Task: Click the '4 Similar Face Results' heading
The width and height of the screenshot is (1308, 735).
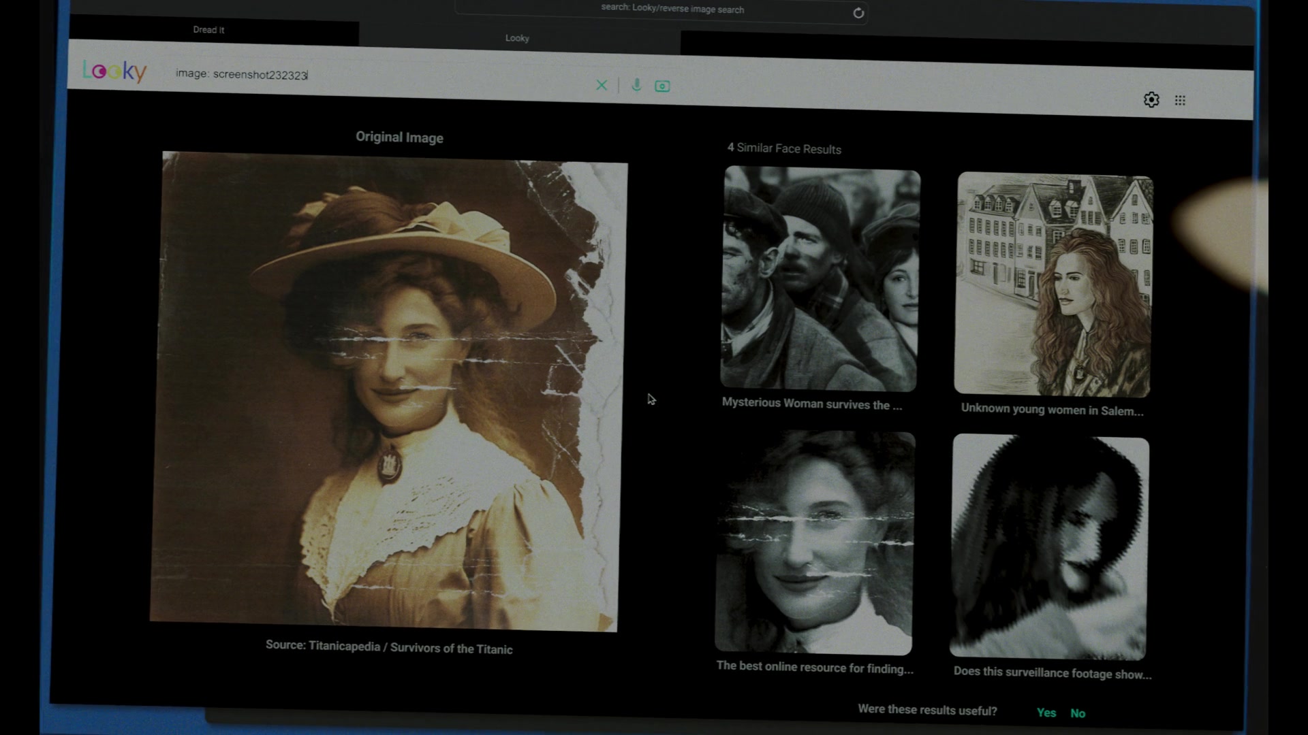Action: click(x=784, y=148)
